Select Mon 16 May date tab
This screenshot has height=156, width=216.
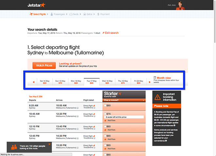[x=76, y=82]
